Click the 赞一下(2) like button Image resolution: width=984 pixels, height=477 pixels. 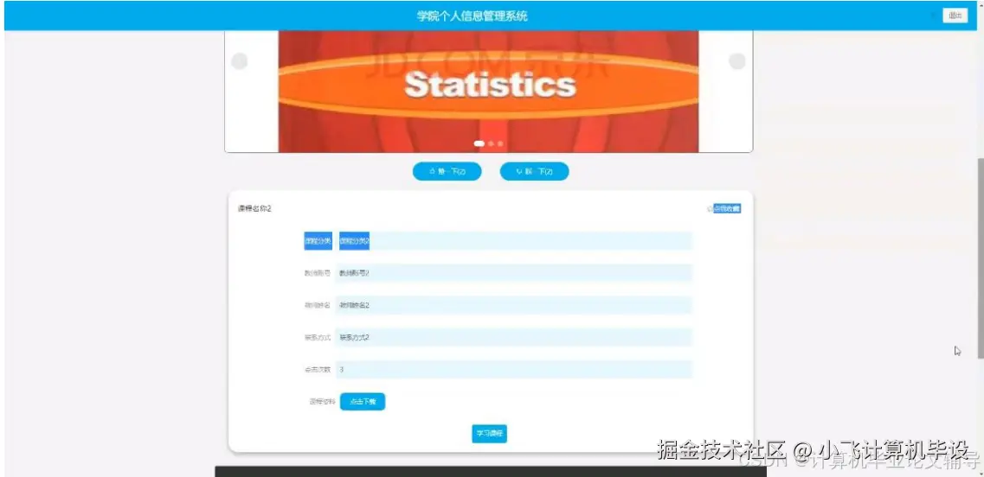click(447, 171)
